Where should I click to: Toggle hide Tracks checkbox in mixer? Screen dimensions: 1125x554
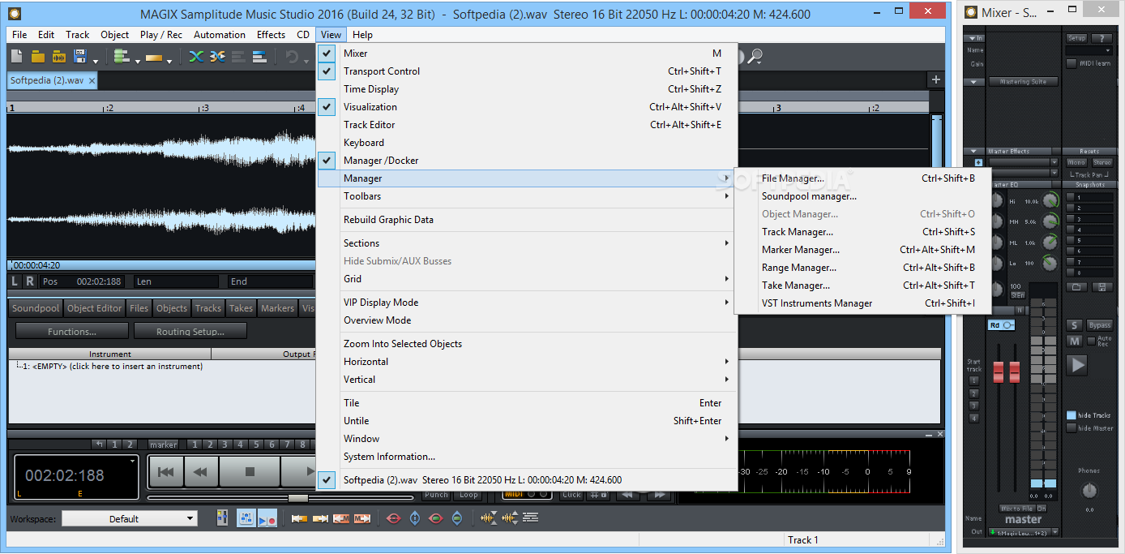click(x=1072, y=415)
